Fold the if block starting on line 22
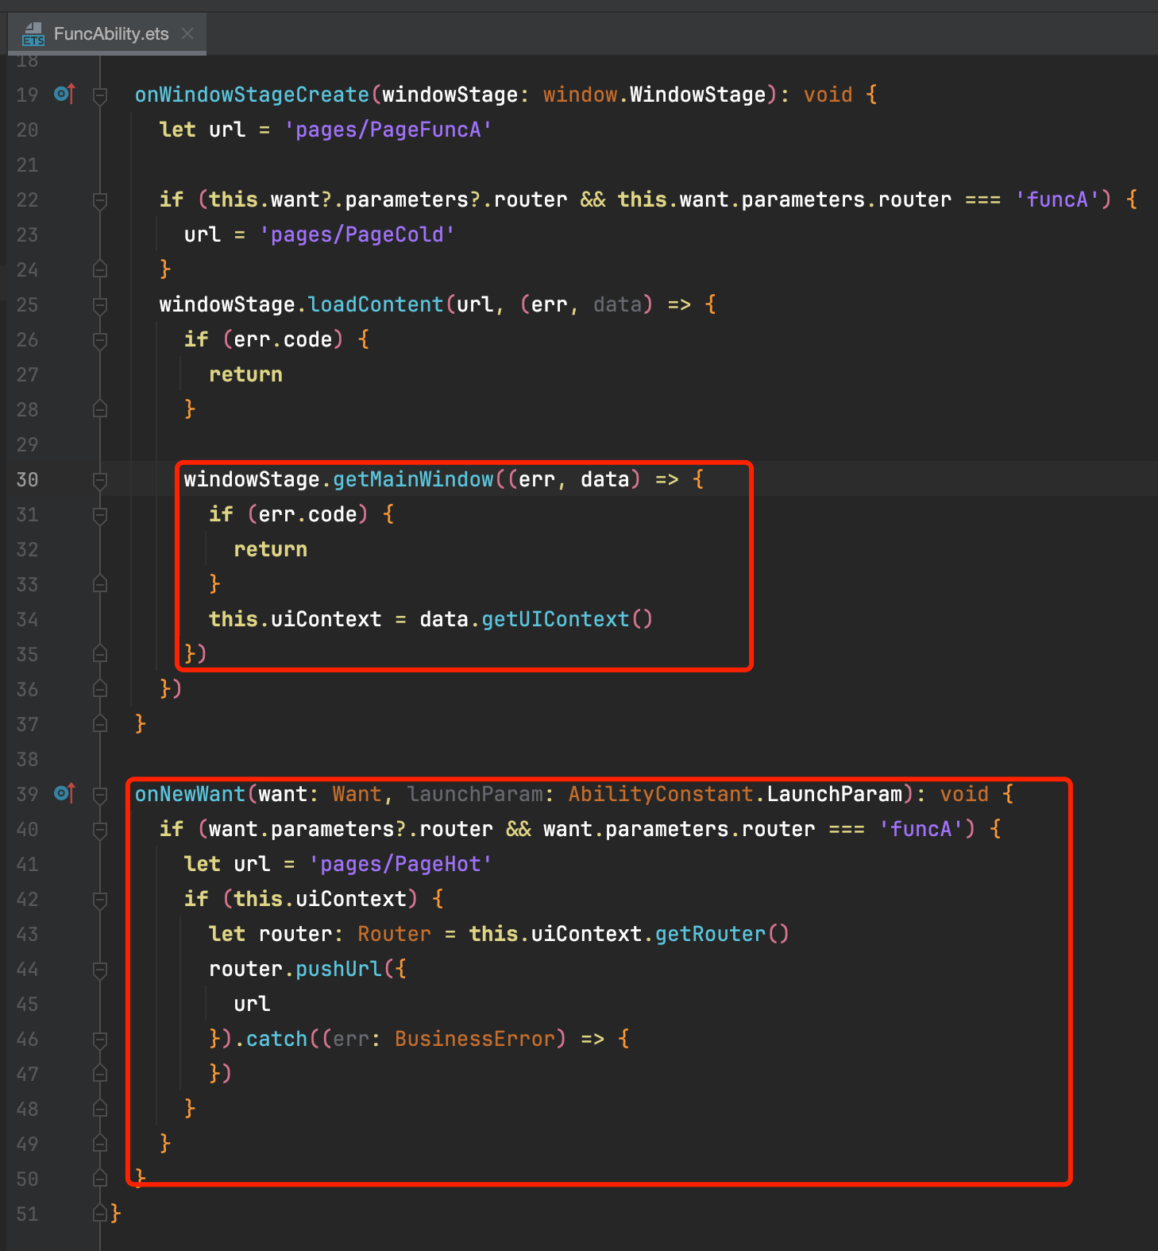 point(100,200)
